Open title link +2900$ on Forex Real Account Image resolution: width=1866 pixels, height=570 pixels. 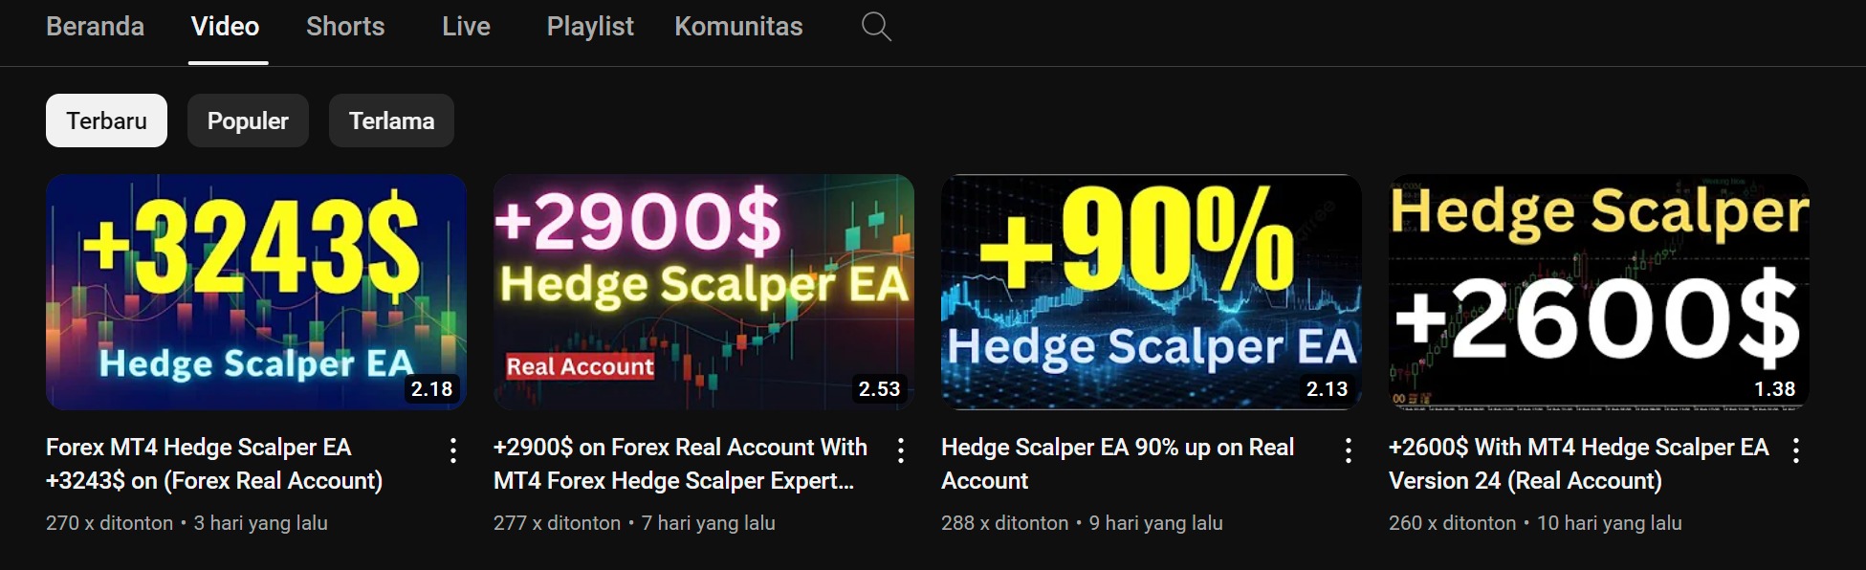pyautogui.click(x=680, y=464)
